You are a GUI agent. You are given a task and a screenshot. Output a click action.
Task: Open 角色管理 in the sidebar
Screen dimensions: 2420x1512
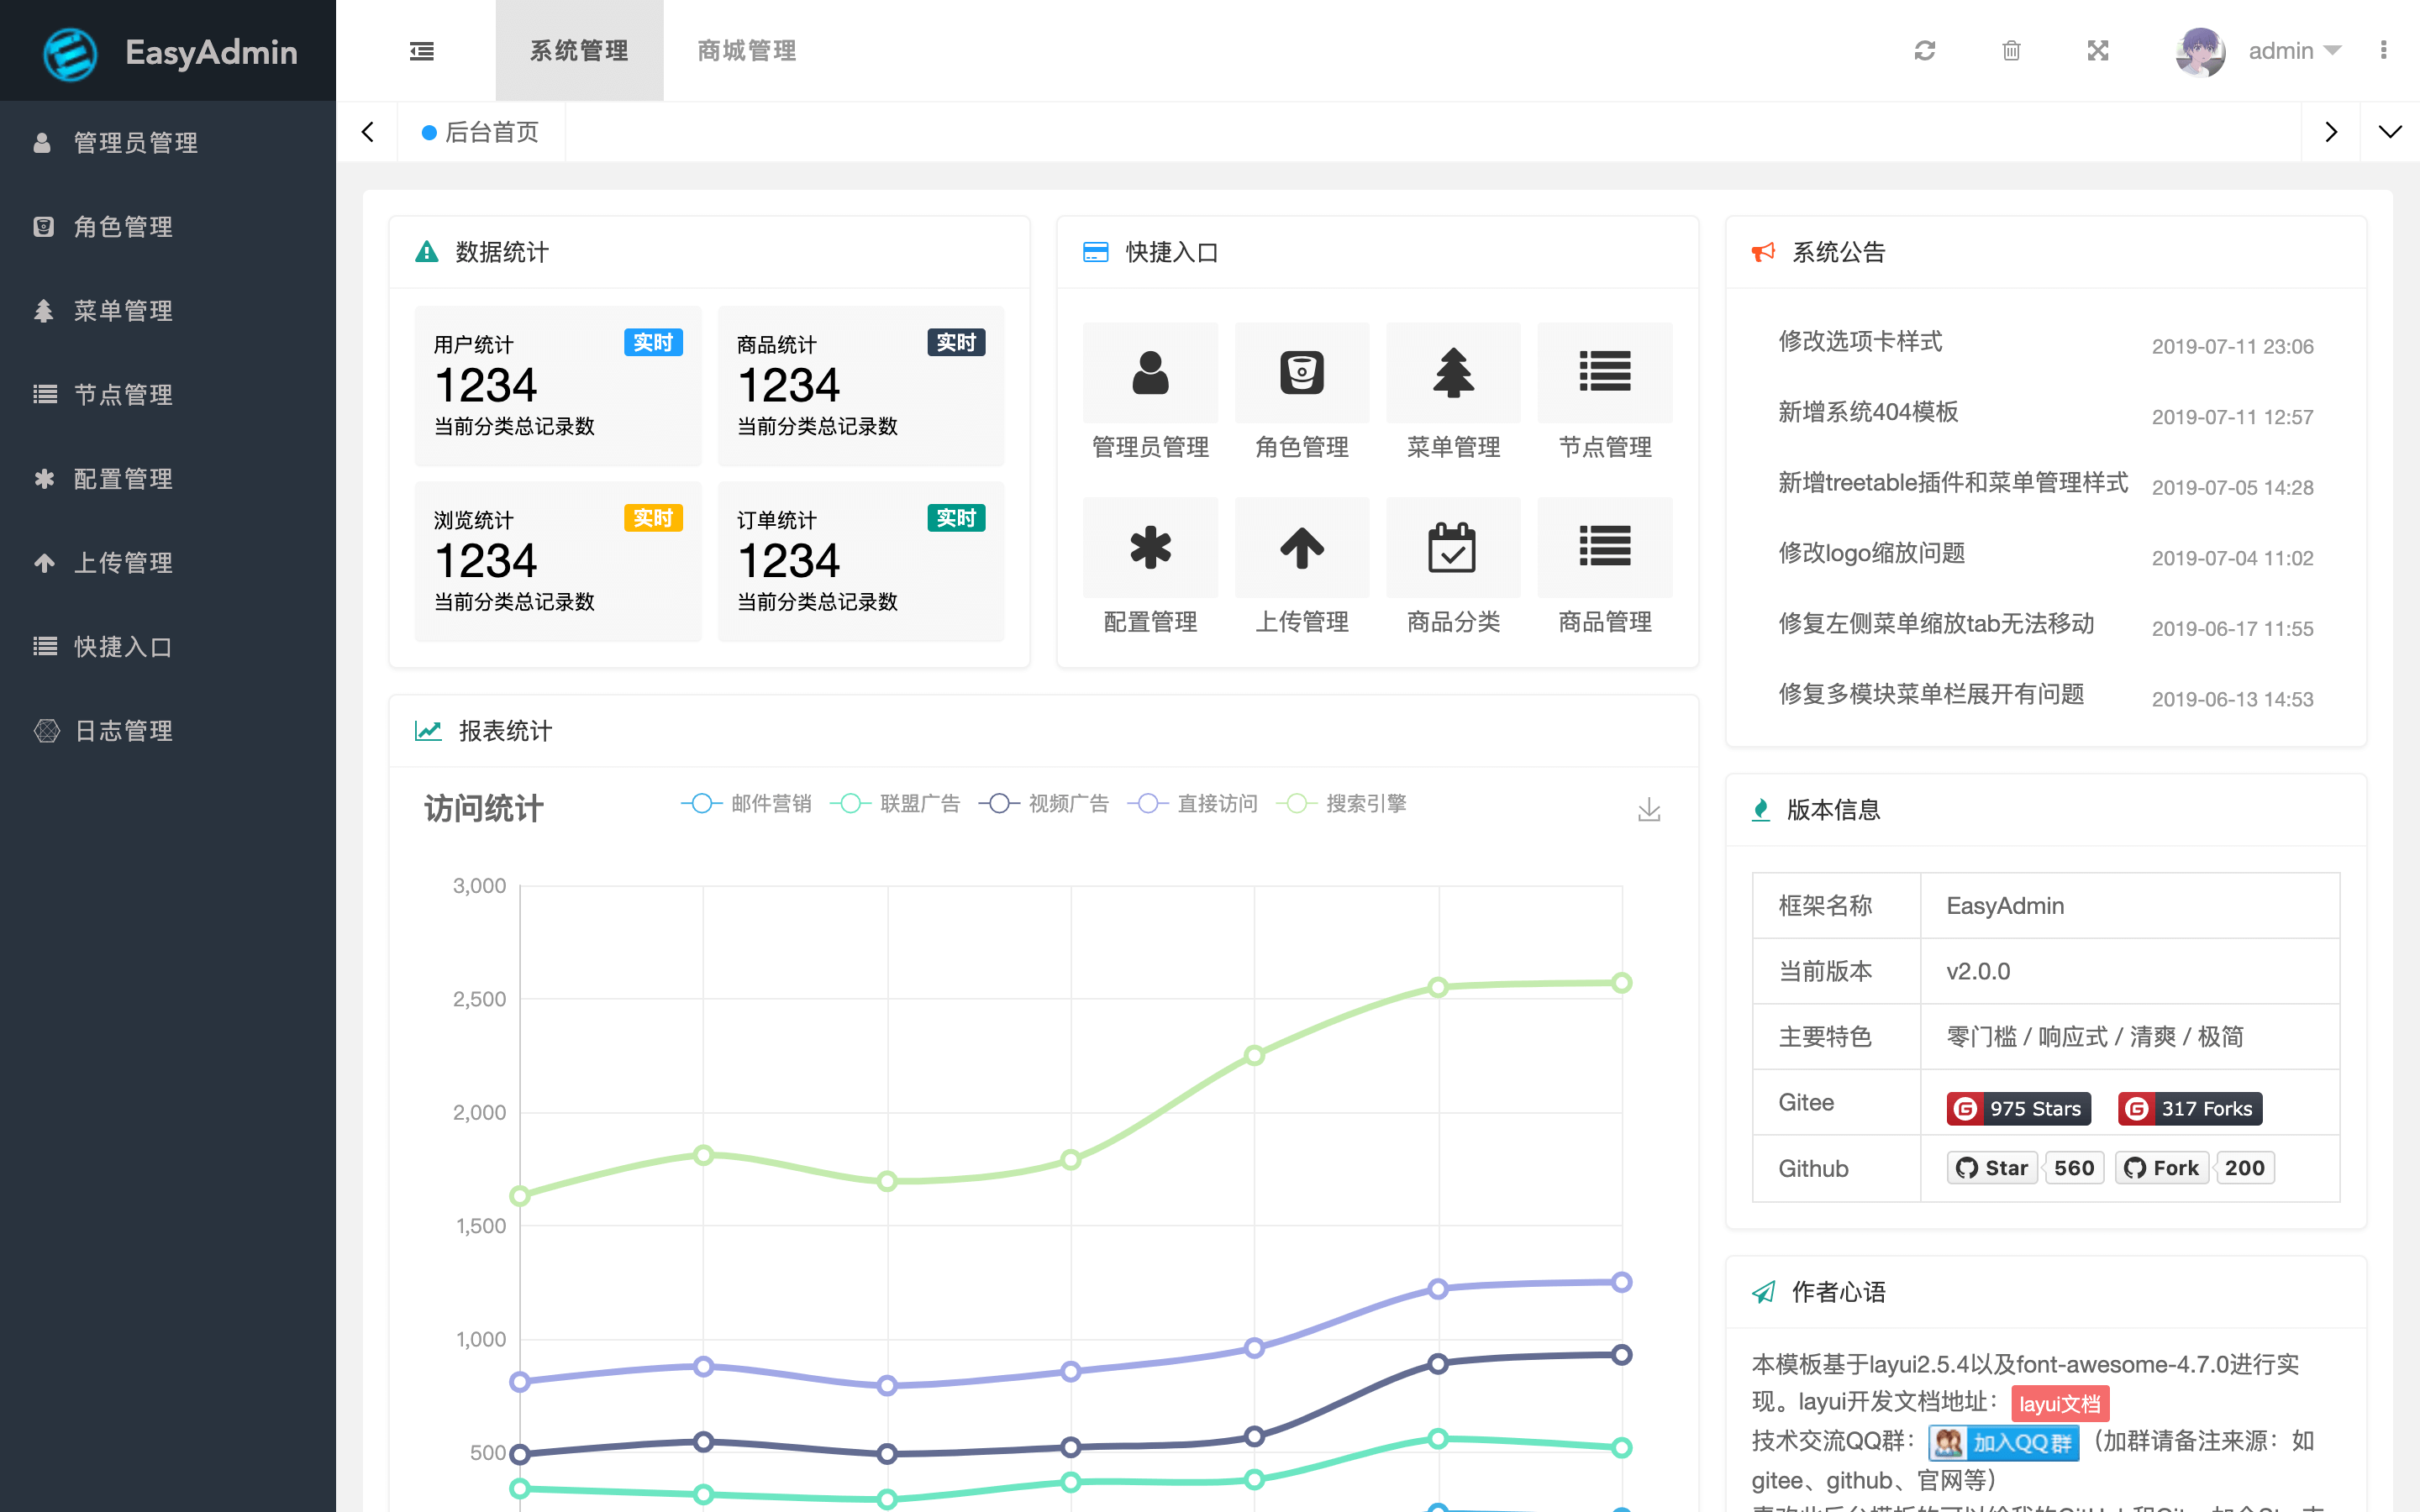click(168, 227)
